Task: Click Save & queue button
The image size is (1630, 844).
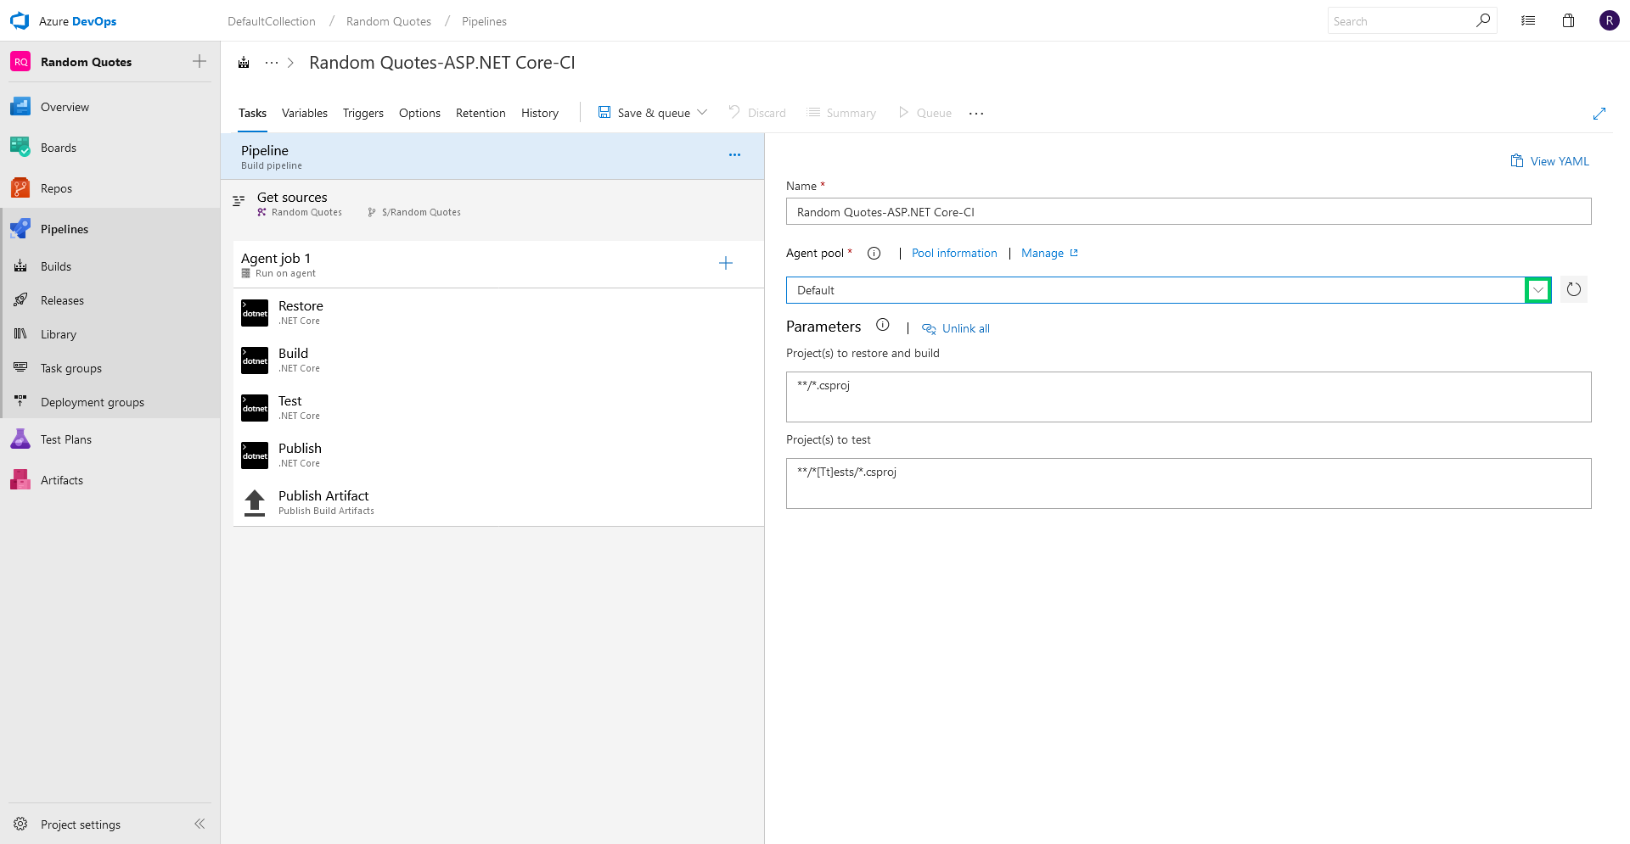Action: tap(644, 113)
